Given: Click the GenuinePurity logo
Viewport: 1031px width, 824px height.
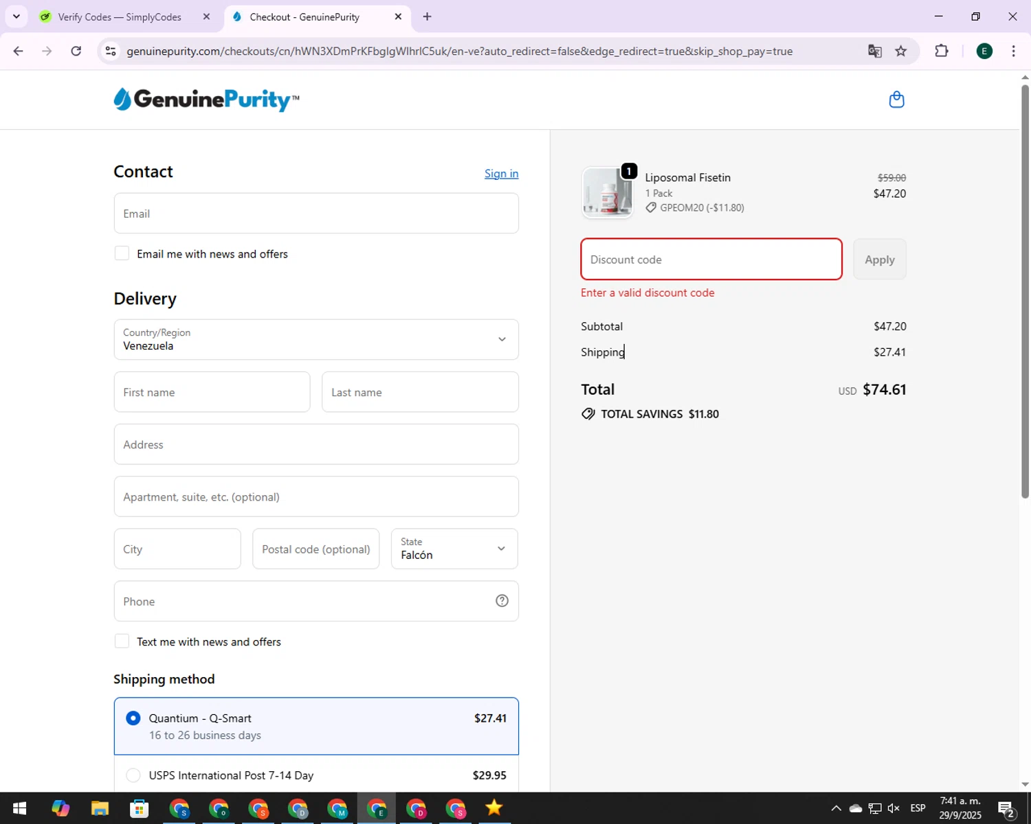Looking at the screenshot, I should coord(206,100).
